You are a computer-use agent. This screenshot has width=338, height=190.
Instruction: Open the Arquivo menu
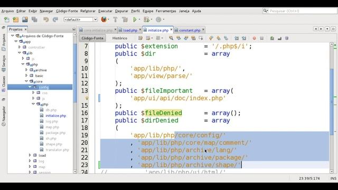(x=7, y=11)
